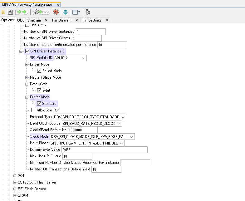Select the SPI Module ID label
Screen dimensions: 245x201
coord(41,58)
